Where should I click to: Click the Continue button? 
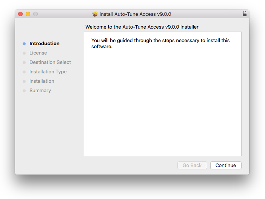(x=226, y=165)
